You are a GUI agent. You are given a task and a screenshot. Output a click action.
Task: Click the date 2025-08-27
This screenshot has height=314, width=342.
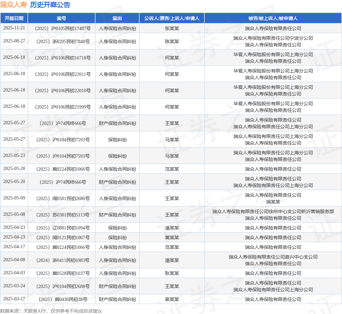coord(14,41)
